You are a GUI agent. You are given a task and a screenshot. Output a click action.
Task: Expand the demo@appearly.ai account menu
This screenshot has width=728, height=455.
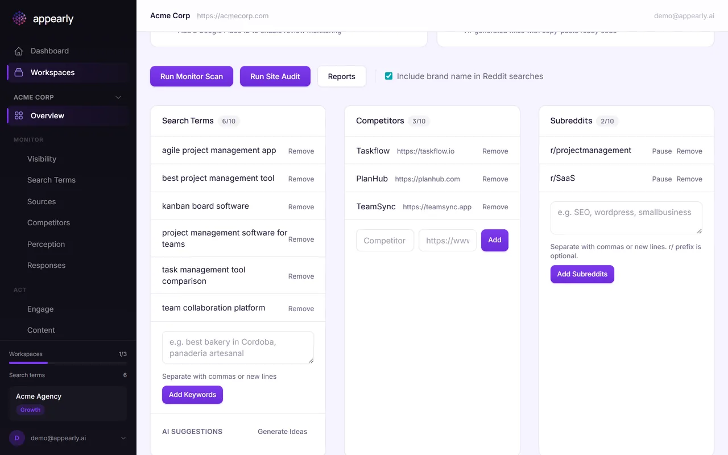click(x=123, y=438)
